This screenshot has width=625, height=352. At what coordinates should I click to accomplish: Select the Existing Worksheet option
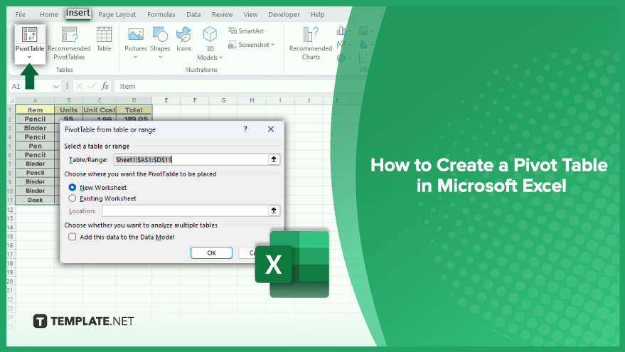(x=72, y=198)
